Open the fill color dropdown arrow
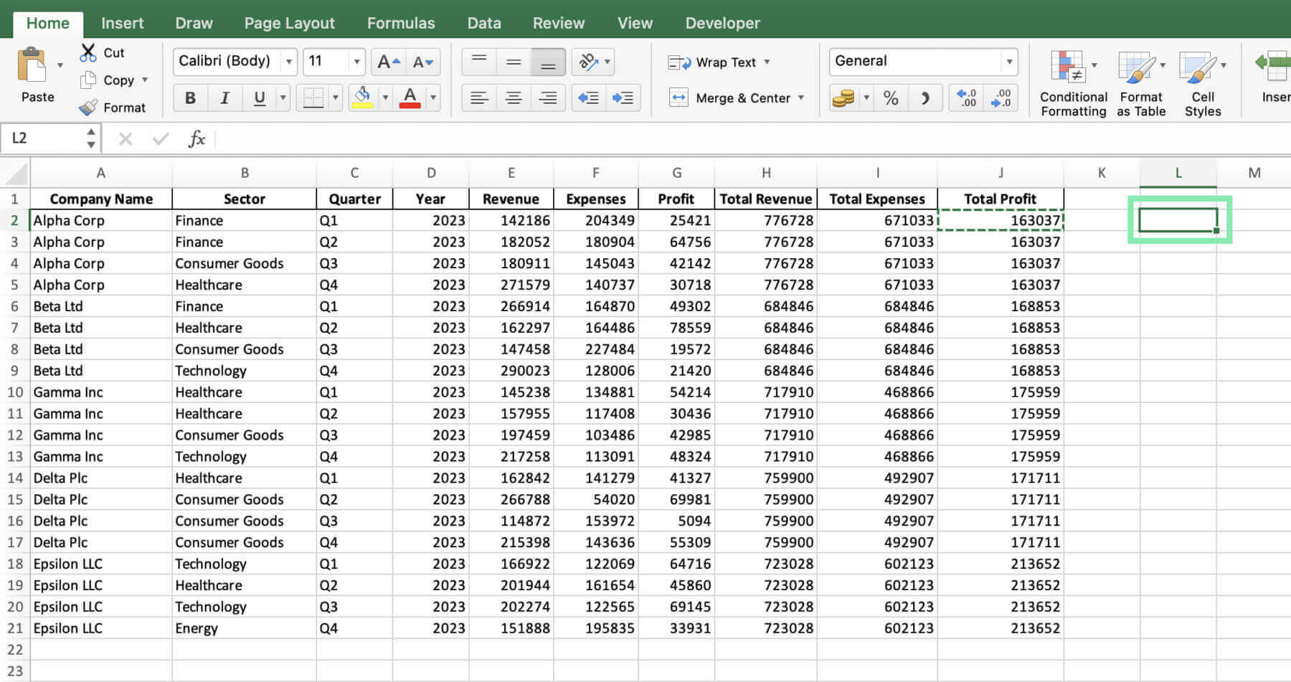 (385, 98)
